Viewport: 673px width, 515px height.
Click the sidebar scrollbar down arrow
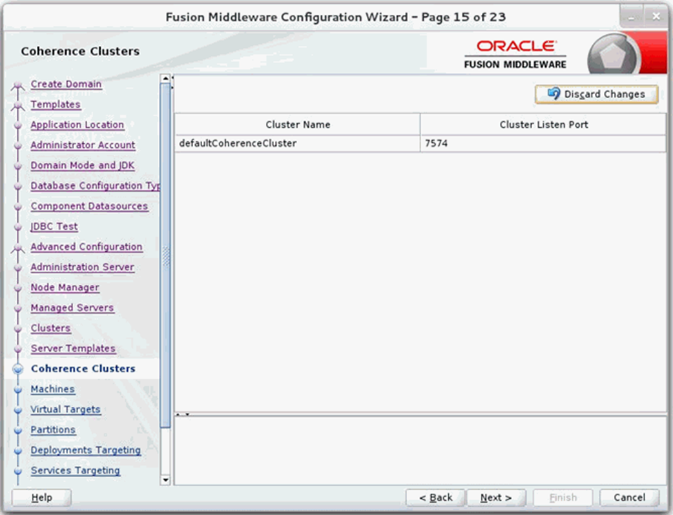point(167,480)
